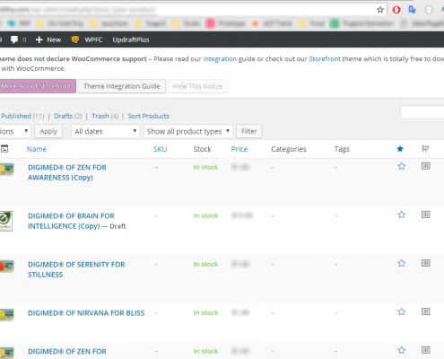Open the Opera extension icon
Viewport: 444px width, 359px height.
point(396,10)
